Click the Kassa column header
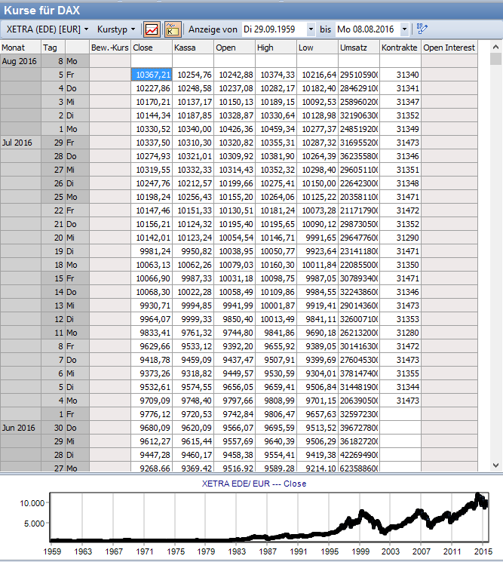 coord(192,48)
